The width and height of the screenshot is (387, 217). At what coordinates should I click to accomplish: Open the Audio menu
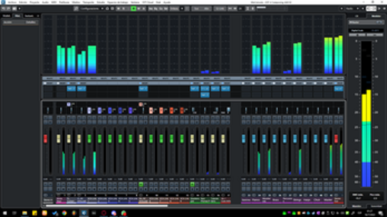click(x=45, y=2)
